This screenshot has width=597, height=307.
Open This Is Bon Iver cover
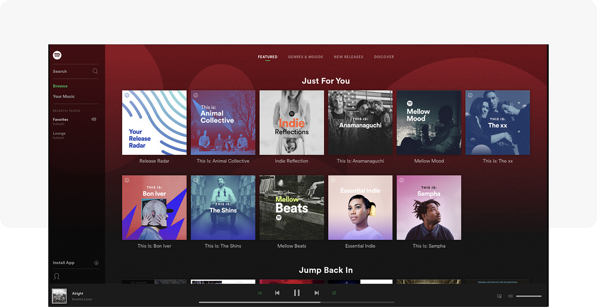pyautogui.click(x=154, y=207)
